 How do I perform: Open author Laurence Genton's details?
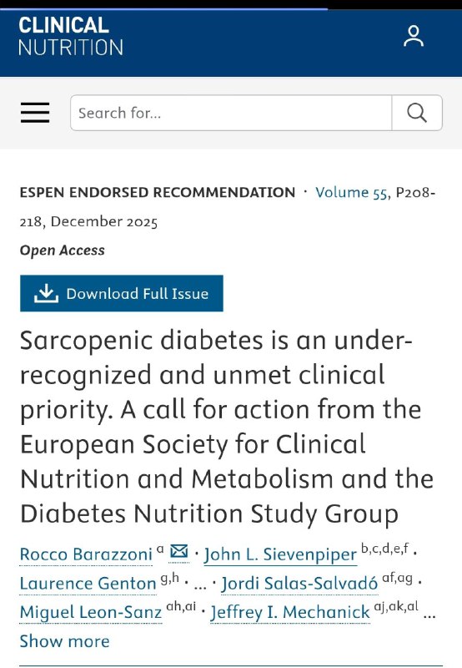coord(88,584)
